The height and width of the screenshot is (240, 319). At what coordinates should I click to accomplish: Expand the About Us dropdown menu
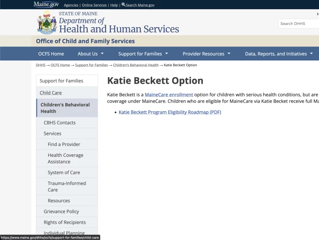click(x=91, y=54)
